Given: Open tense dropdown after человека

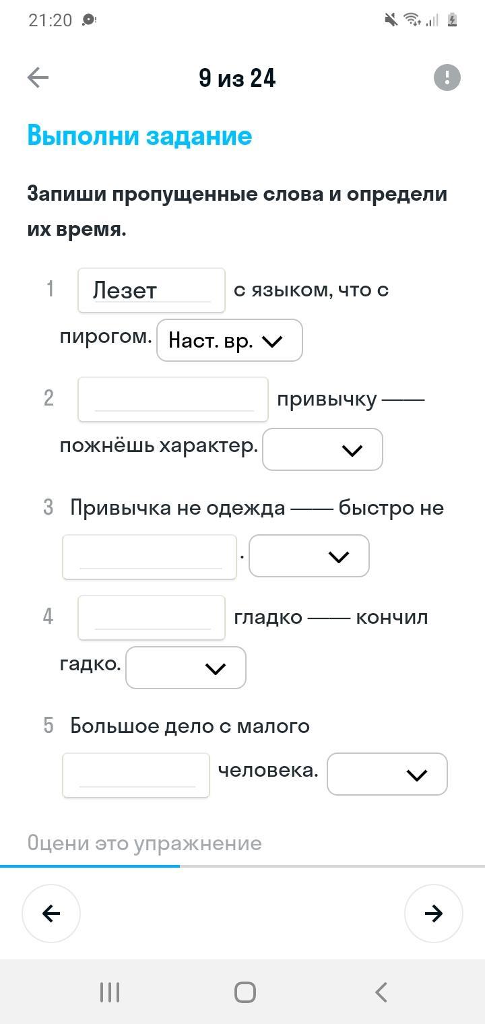Looking at the screenshot, I should point(387,774).
